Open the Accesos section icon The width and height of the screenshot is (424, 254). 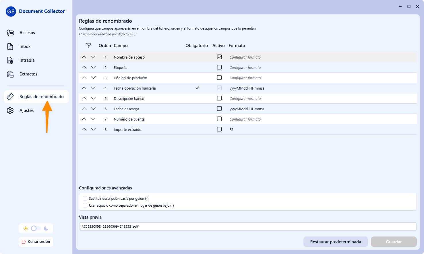[10, 33]
